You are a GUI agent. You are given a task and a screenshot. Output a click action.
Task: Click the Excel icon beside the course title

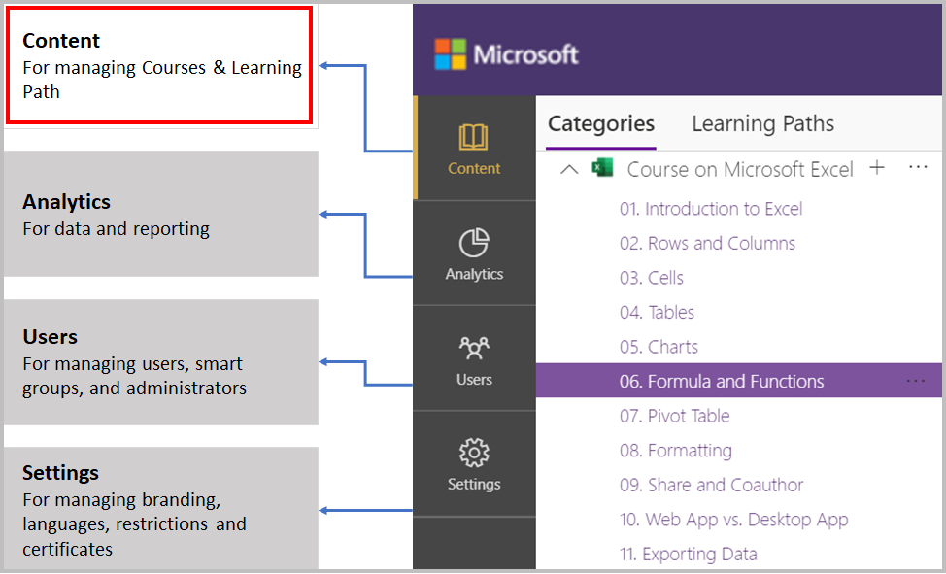[602, 168]
